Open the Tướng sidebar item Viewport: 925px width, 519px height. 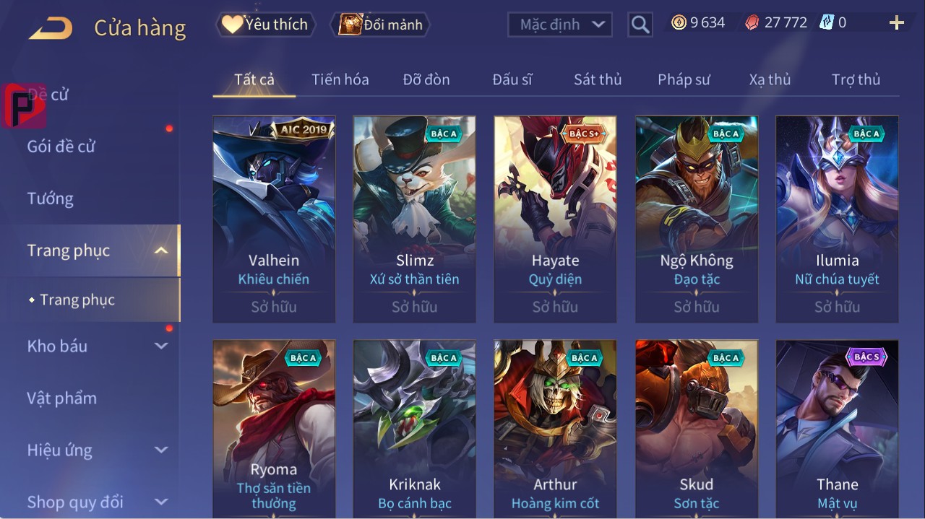pyautogui.click(x=51, y=199)
